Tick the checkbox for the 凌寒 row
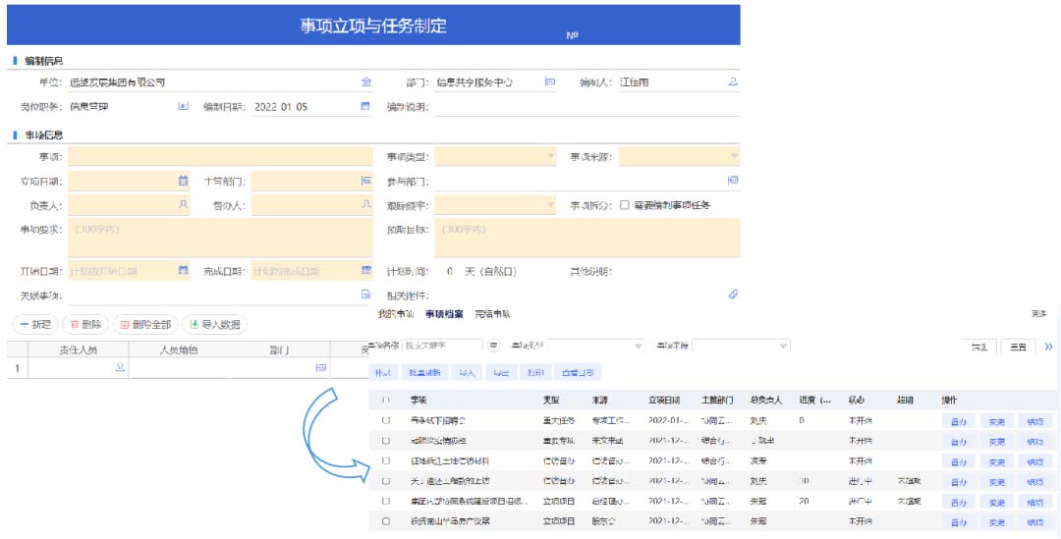 [386, 460]
